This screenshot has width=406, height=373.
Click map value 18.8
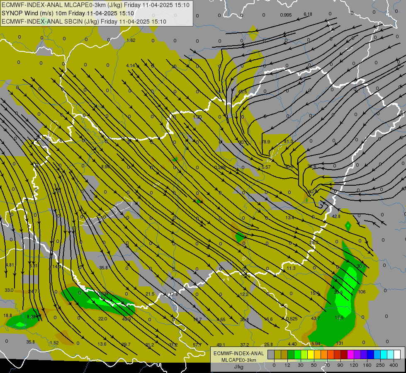(8, 315)
